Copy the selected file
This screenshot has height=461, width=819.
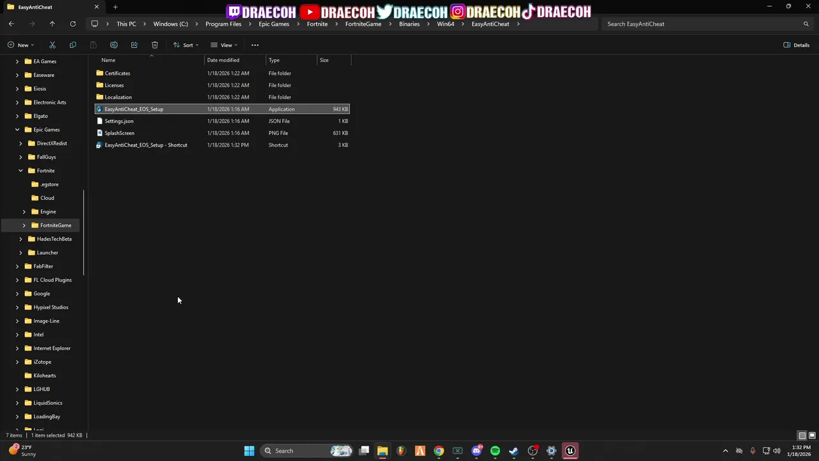pyautogui.click(x=73, y=45)
